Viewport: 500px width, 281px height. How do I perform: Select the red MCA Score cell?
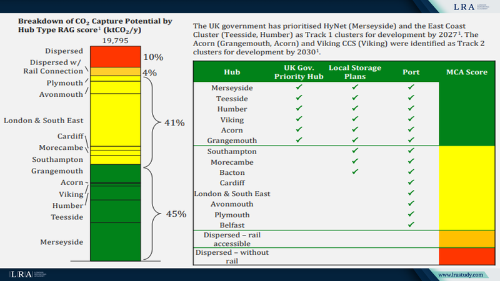pyautogui.click(x=467, y=256)
